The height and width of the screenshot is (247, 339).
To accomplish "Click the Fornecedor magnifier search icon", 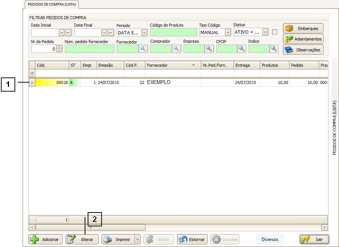I will (143, 48).
